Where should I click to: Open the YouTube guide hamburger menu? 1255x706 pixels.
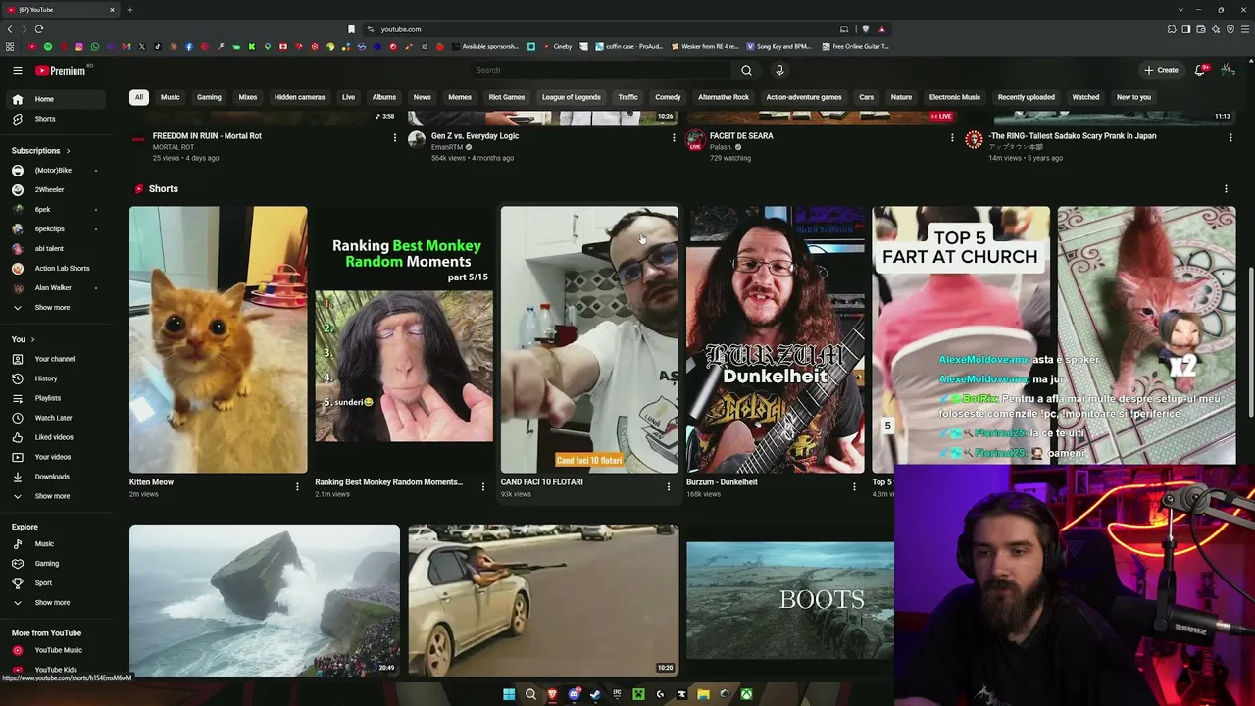[18, 70]
